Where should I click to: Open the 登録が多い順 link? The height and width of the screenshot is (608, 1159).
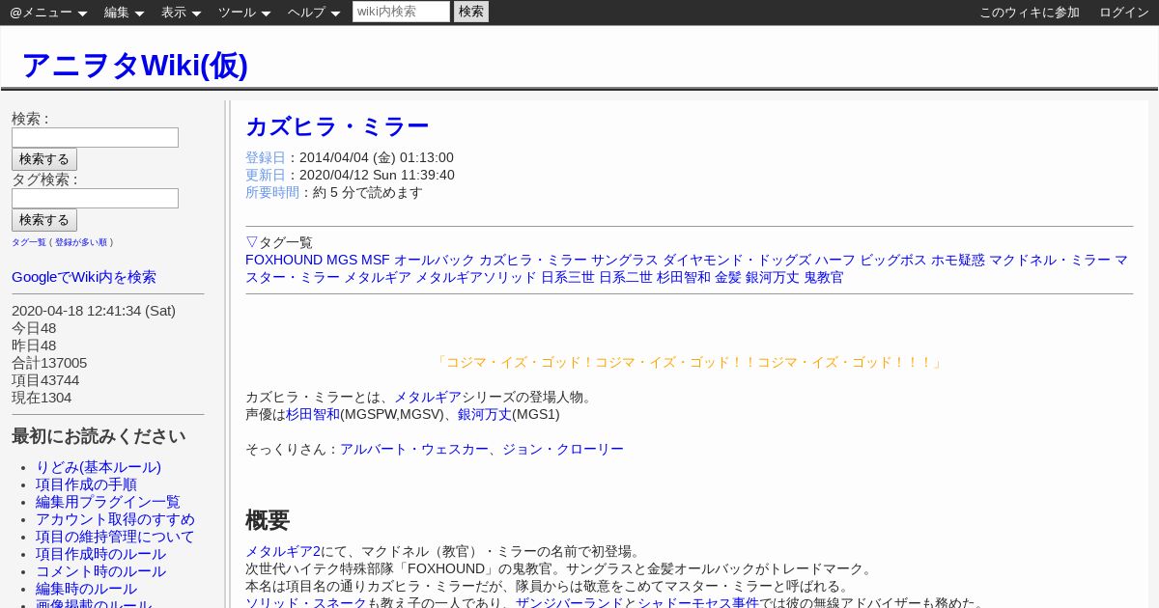tap(80, 242)
